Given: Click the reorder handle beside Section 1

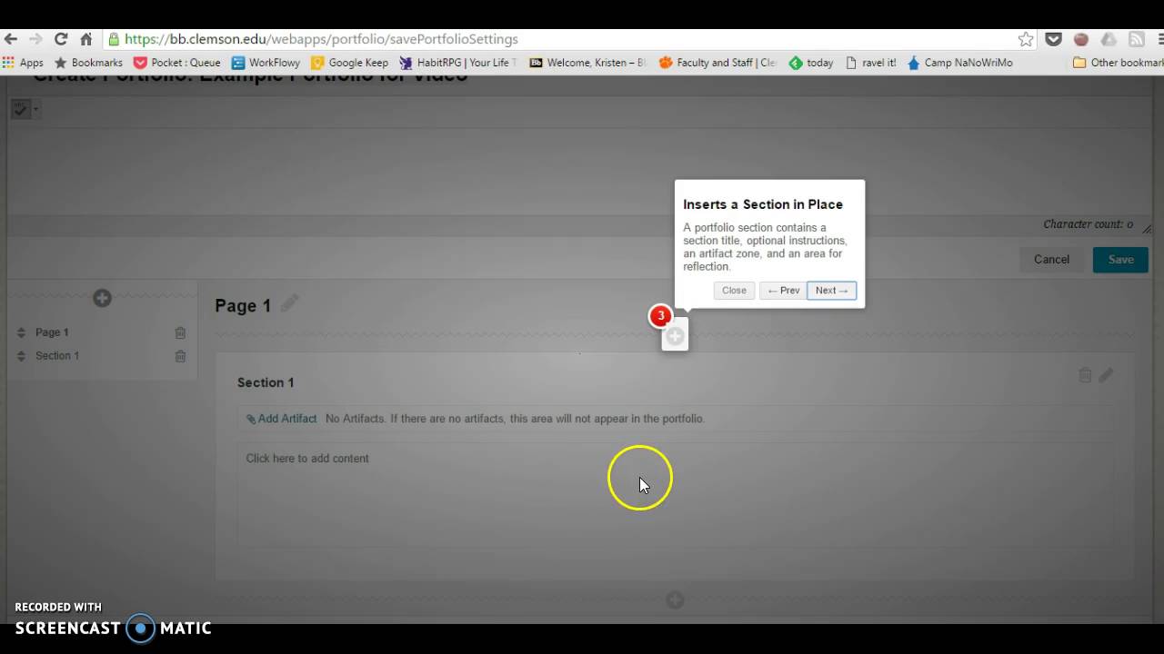Looking at the screenshot, I should tap(21, 356).
